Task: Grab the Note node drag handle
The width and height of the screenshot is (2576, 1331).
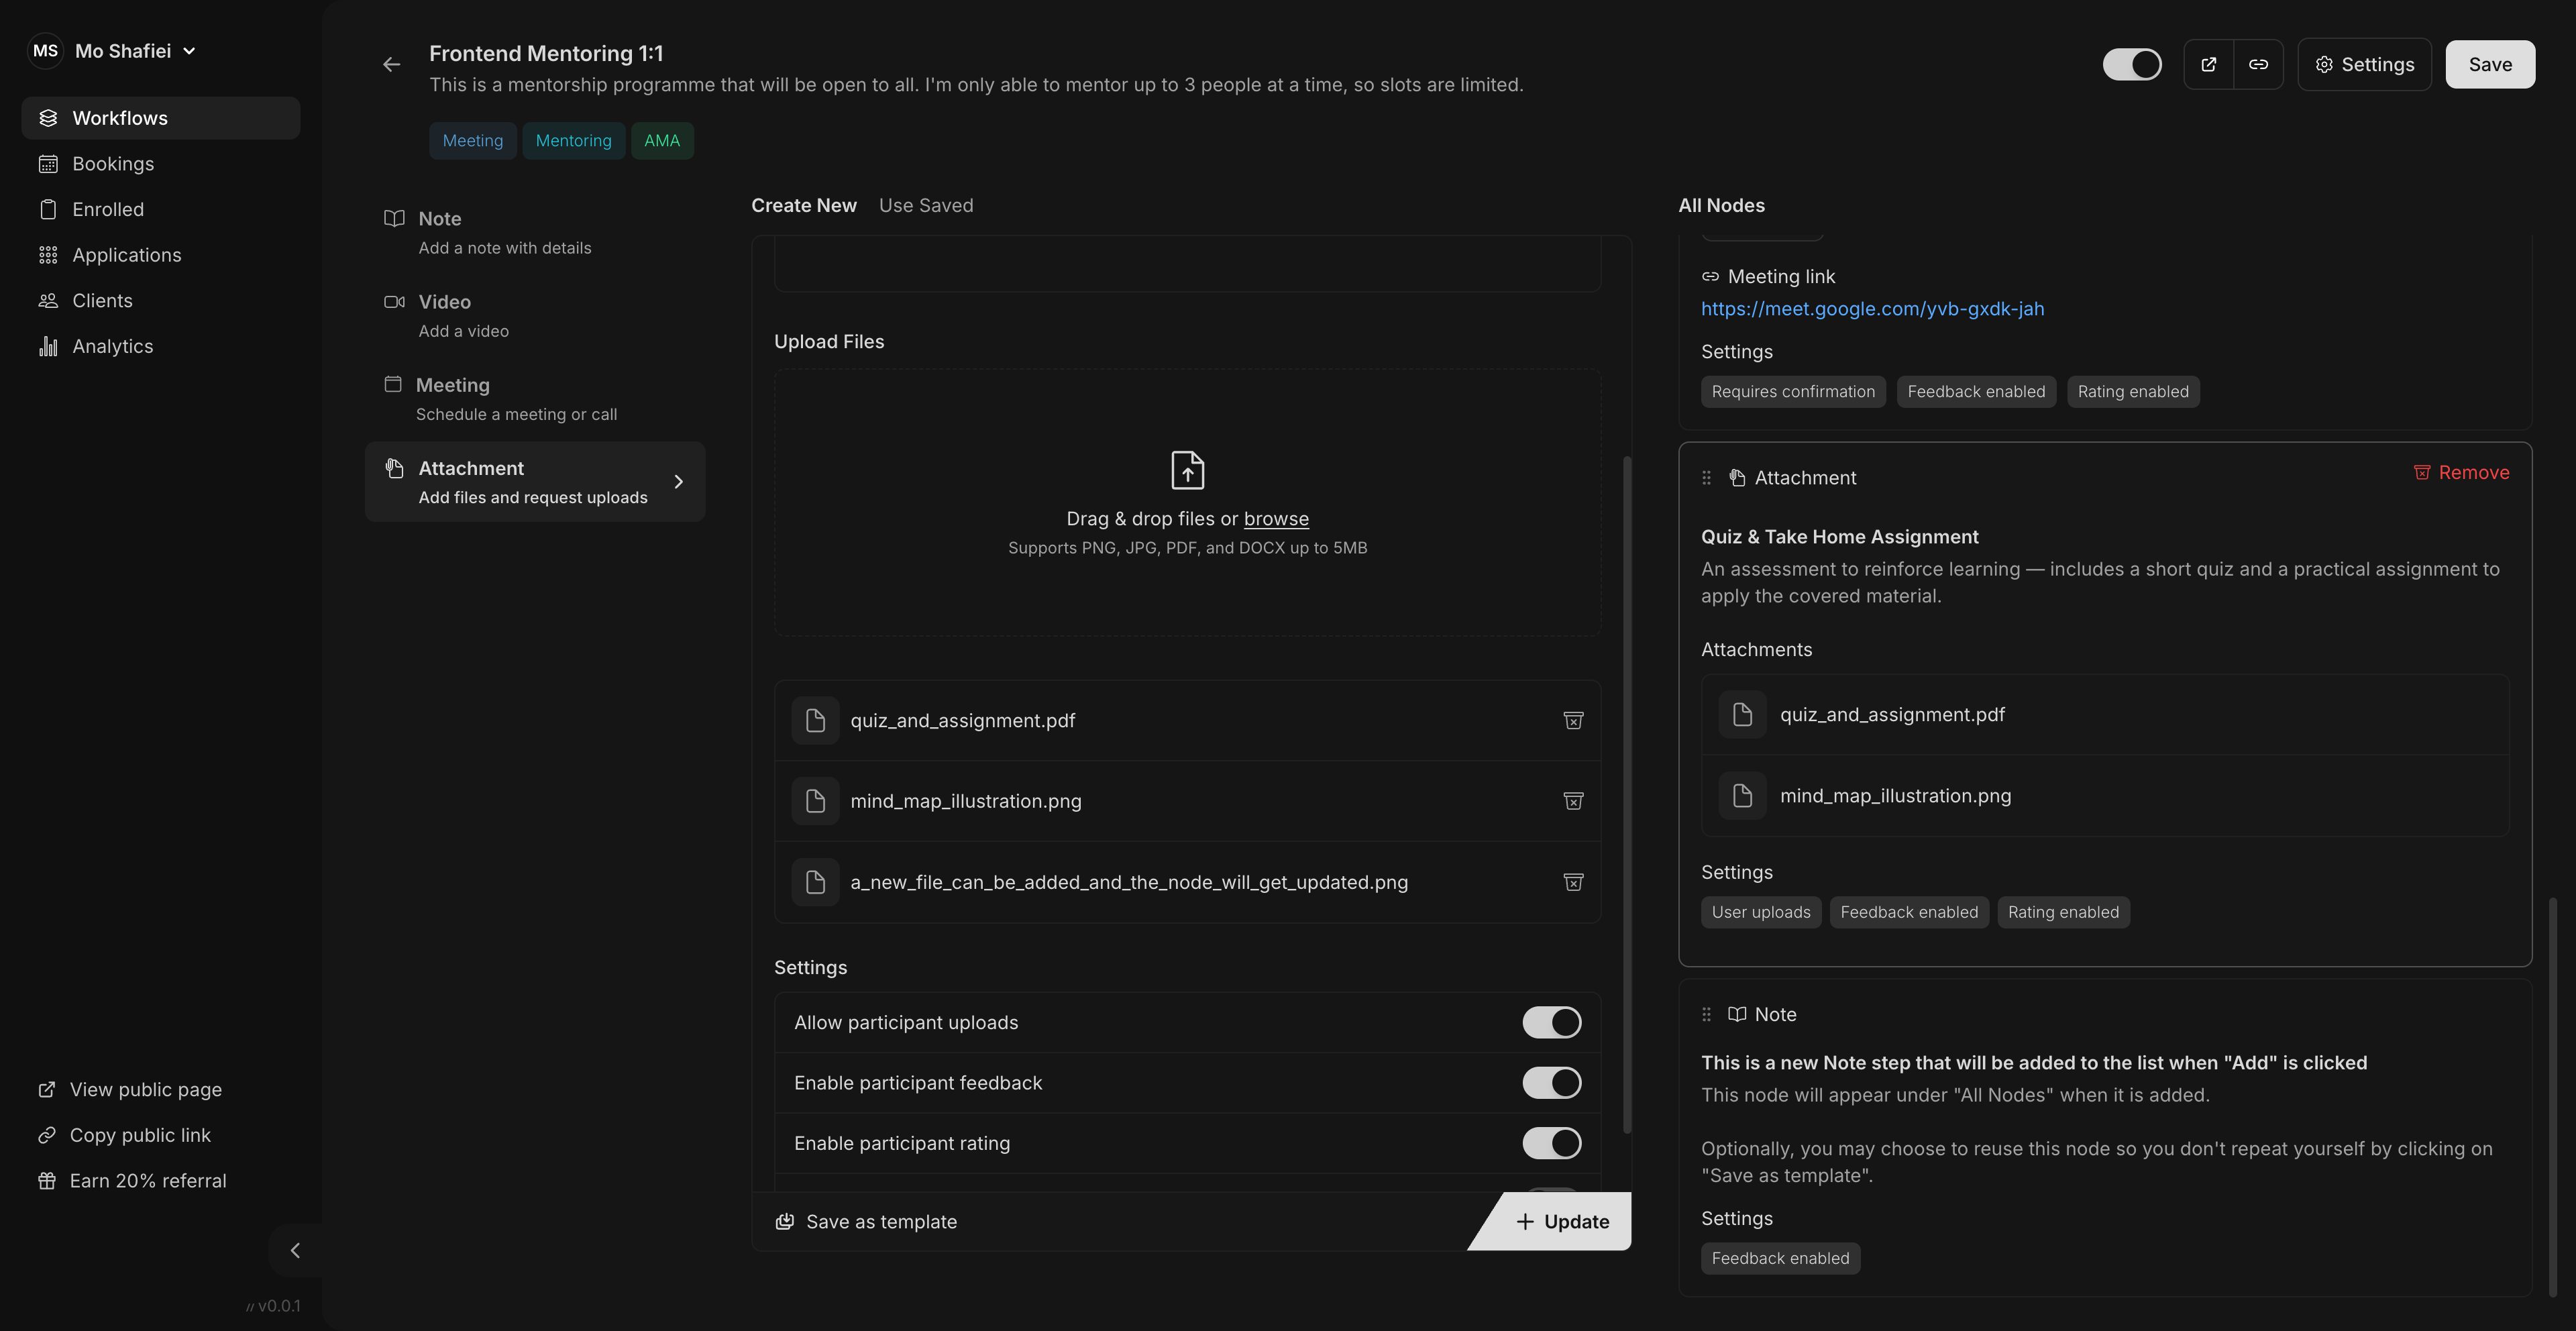Action: [x=1706, y=1014]
